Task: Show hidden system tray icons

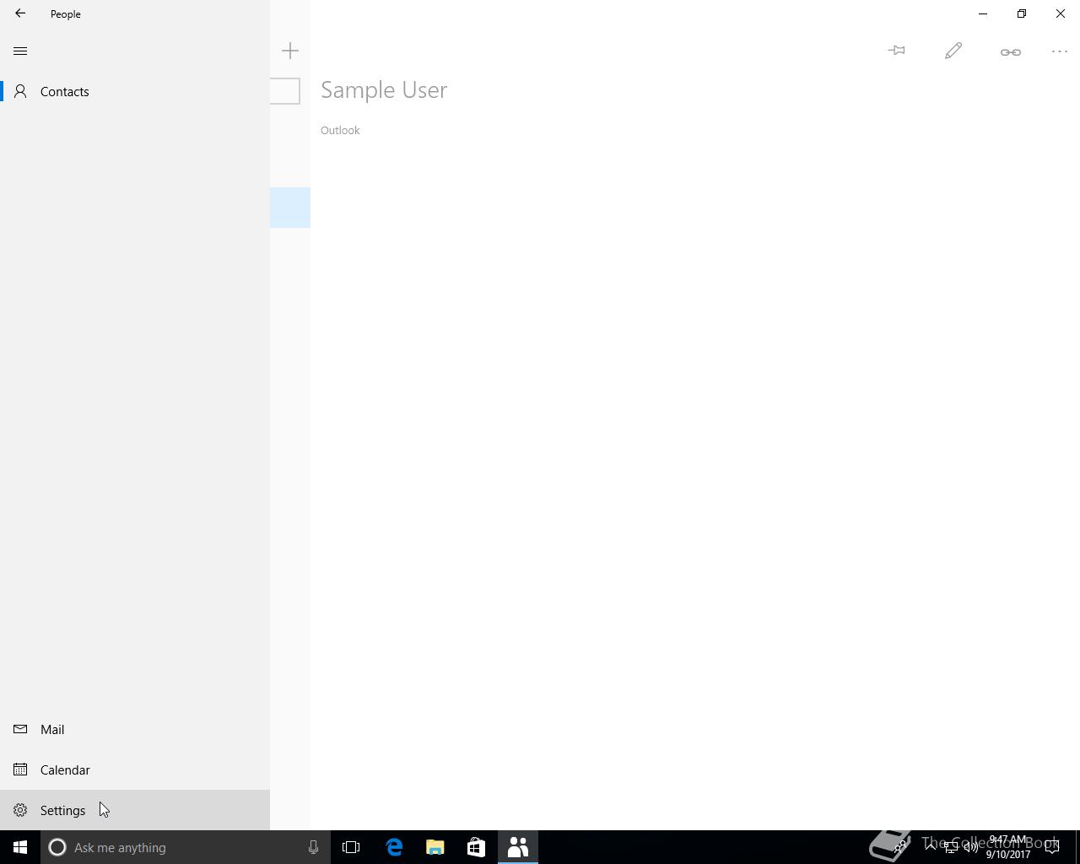Action: [x=930, y=846]
